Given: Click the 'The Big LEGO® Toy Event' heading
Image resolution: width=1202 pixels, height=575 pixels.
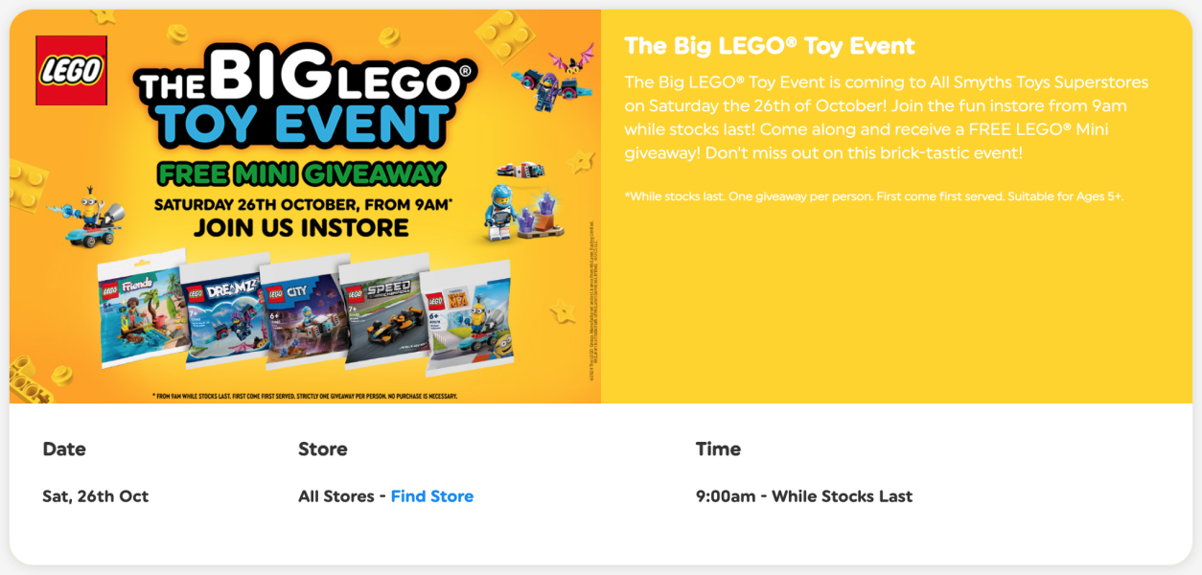Looking at the screenshot, I should coord(769,46).
